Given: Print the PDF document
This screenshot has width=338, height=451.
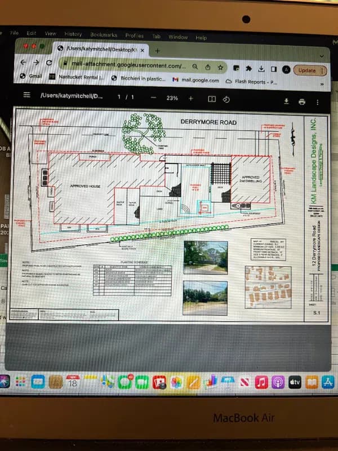Looking at the screenshot, I should [x=302, y=101].
